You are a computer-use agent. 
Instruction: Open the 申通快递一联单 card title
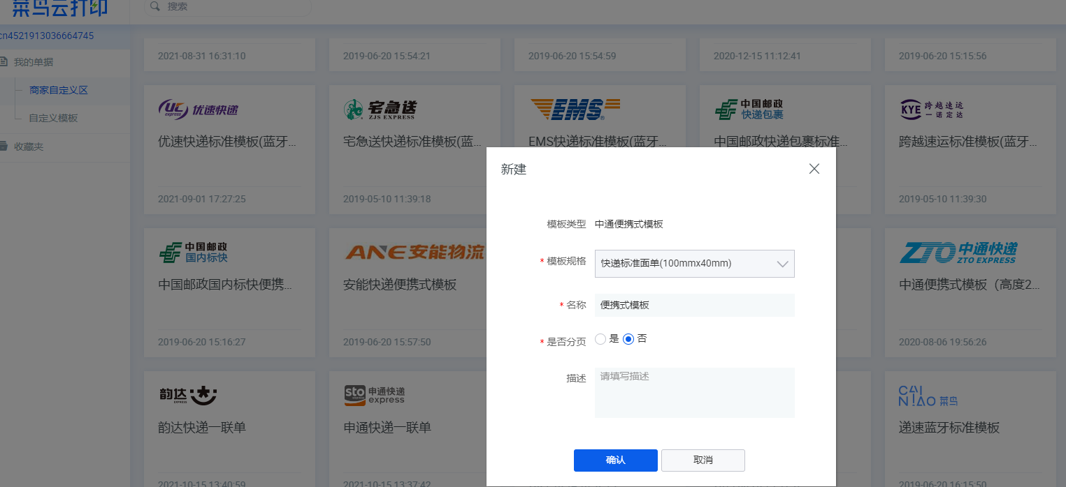[387, 427]
